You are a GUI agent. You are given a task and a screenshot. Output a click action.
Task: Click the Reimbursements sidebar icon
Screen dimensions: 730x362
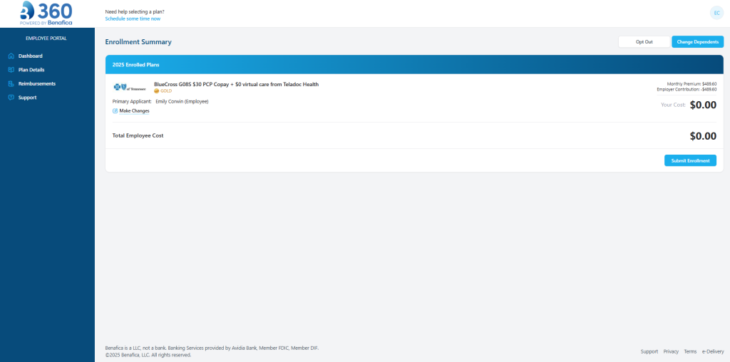pos(11,84)
